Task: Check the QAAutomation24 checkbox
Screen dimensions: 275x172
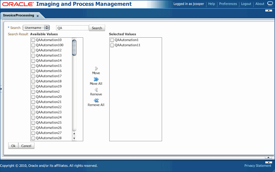Action: (33, 117)
